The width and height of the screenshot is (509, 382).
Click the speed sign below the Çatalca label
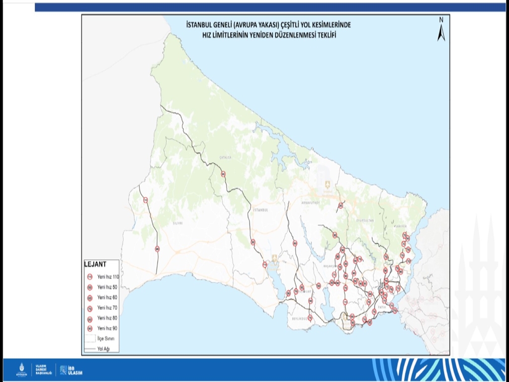click(223, 174)
